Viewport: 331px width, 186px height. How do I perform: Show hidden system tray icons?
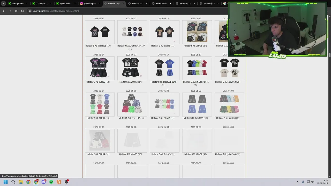coord(297,182)
